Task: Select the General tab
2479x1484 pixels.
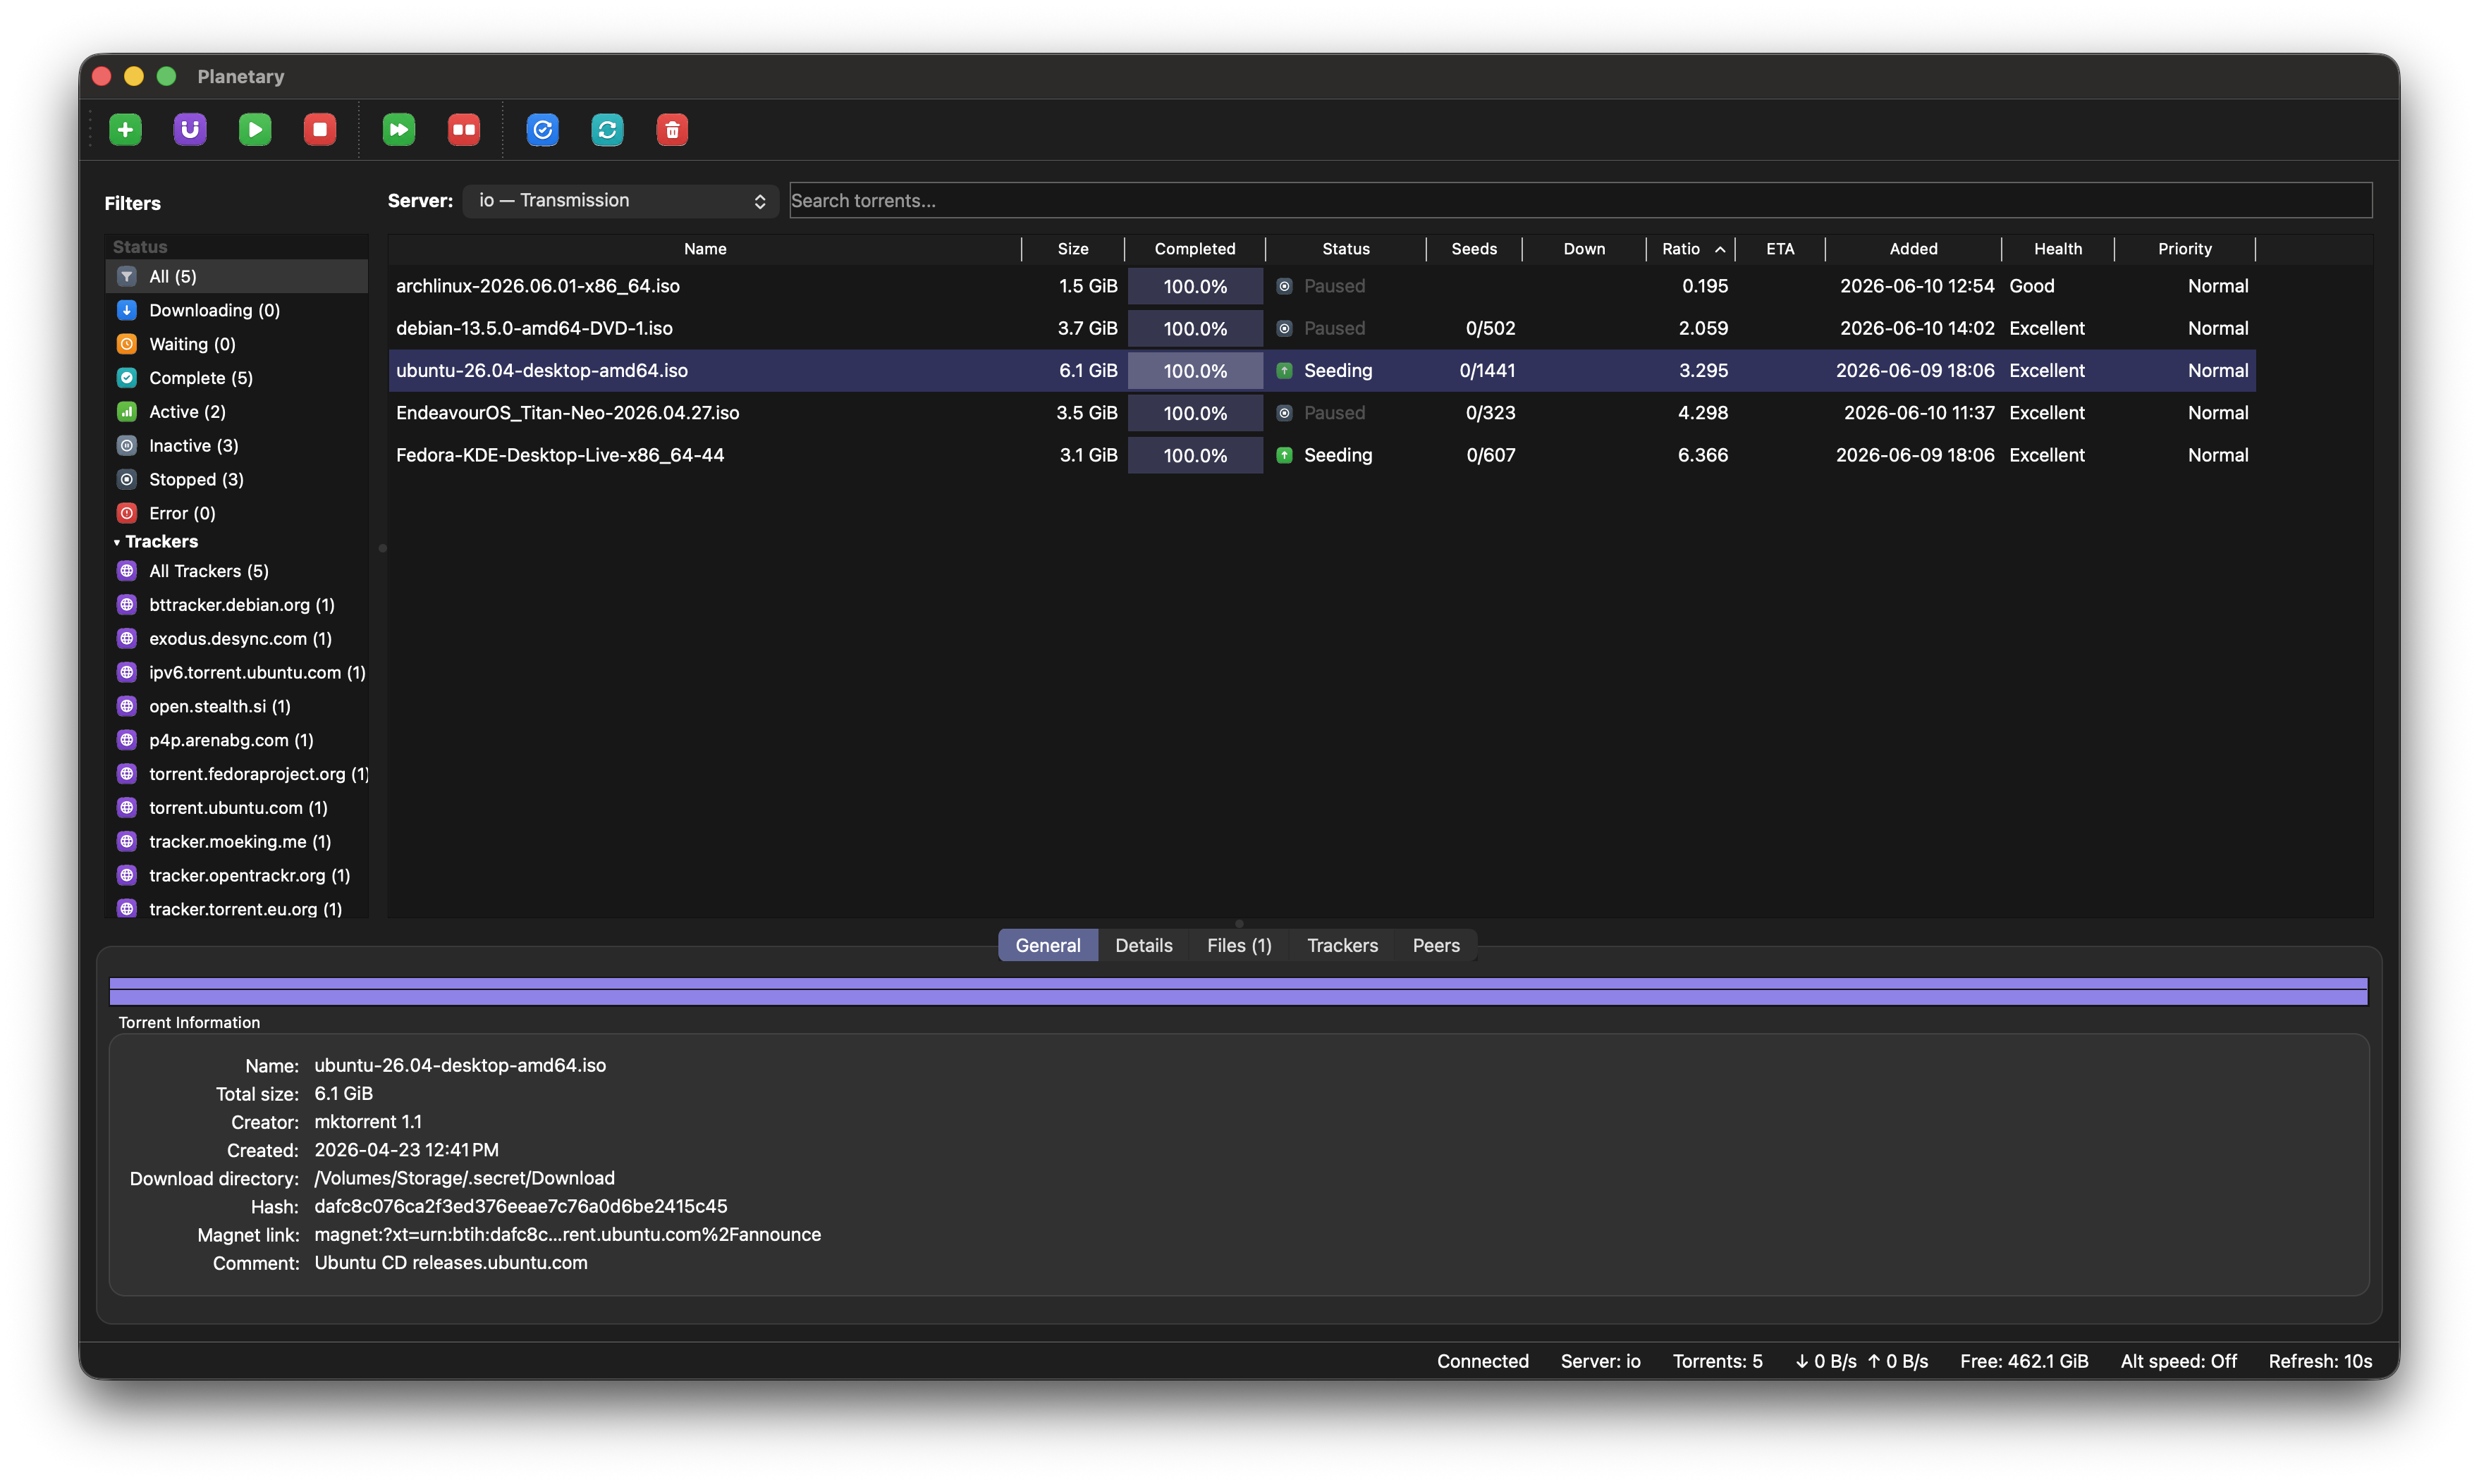Action: pyautogui.click(x=1048, y=945)
